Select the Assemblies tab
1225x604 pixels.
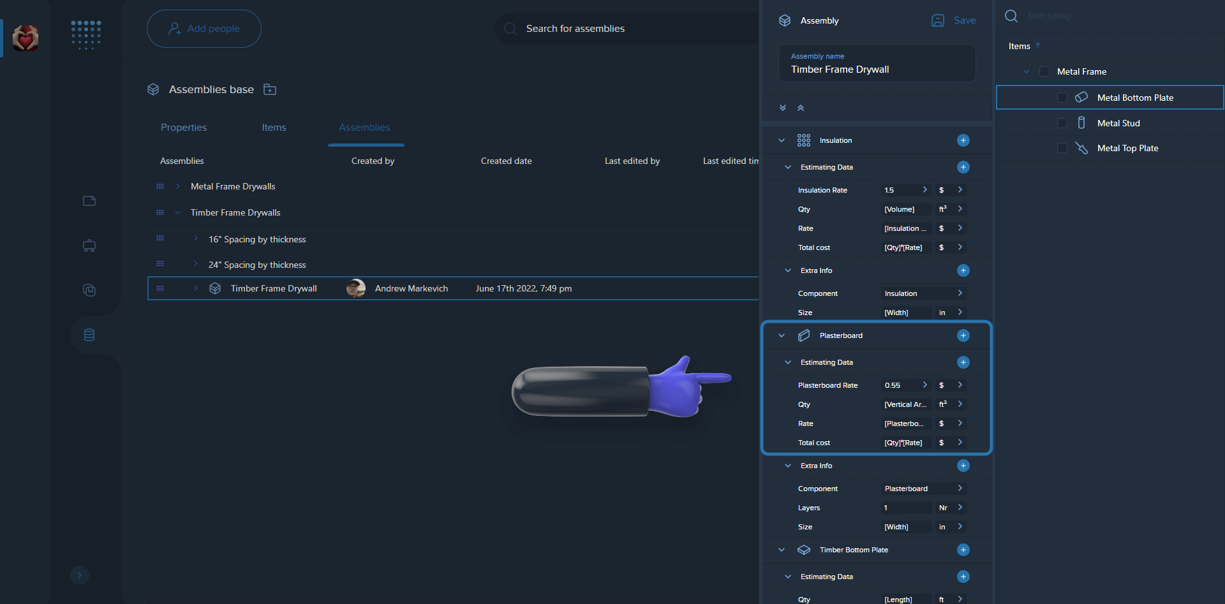pyautogui.click(x=364, y=128)
